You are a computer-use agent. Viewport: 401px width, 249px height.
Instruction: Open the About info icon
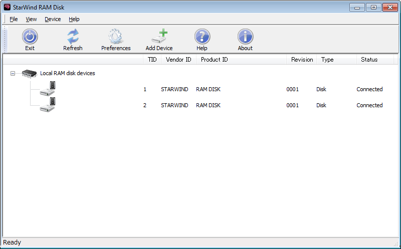coord(245,36)
